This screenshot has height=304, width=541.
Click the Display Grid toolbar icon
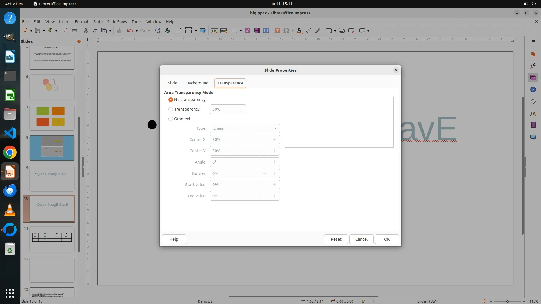178,31
